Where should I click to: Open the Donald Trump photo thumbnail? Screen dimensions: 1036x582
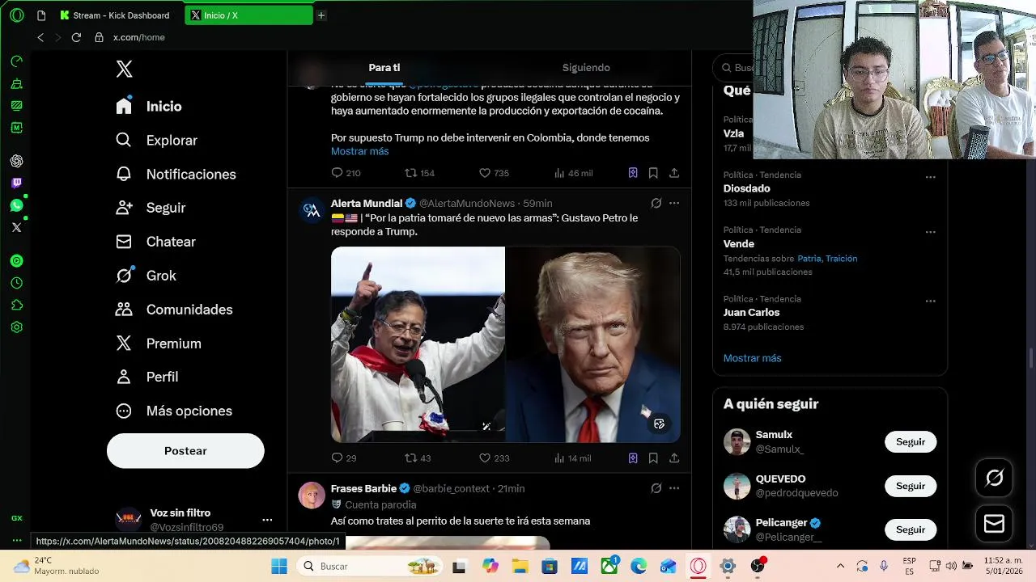pyautogui.click(x=593, y=344)
